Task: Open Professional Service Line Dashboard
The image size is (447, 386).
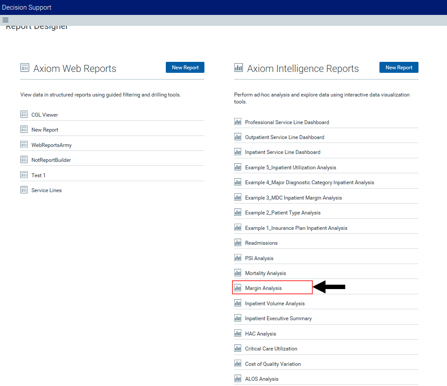Action: click(287, 122)
